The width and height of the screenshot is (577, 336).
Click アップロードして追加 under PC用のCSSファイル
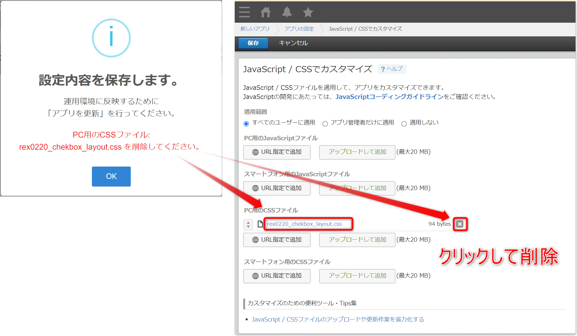[x=357, y=240]
